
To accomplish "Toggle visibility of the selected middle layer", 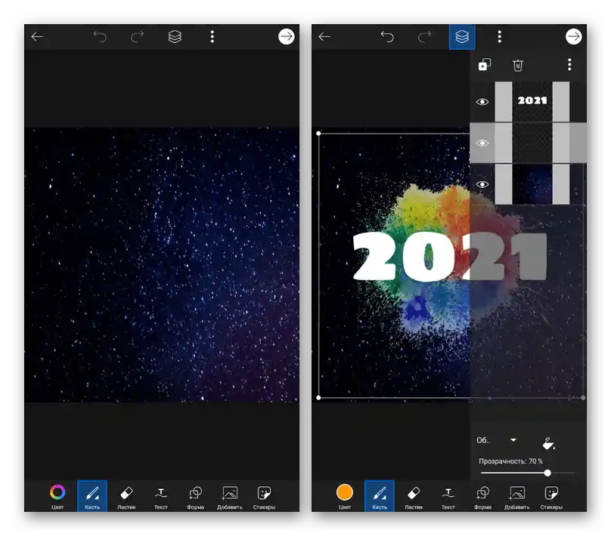I will coord(482,143).
